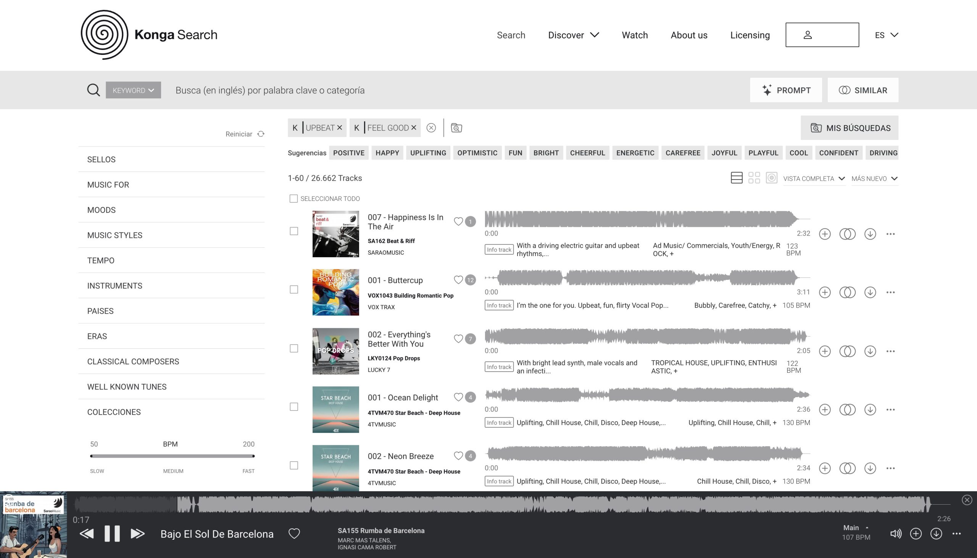
Task: Select the Buttercup track checkbox
Action: 294,290
